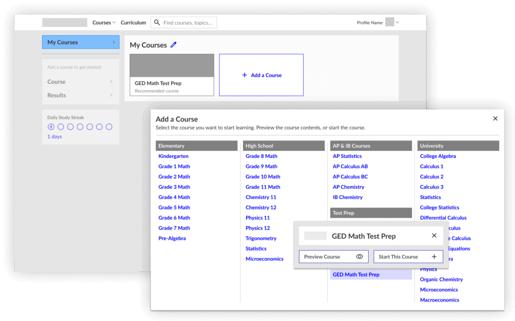Click the plus icon in Start This Course
The width and height of the screenshot is (515, 321).
pyautogui.click(x=434, y=257)
